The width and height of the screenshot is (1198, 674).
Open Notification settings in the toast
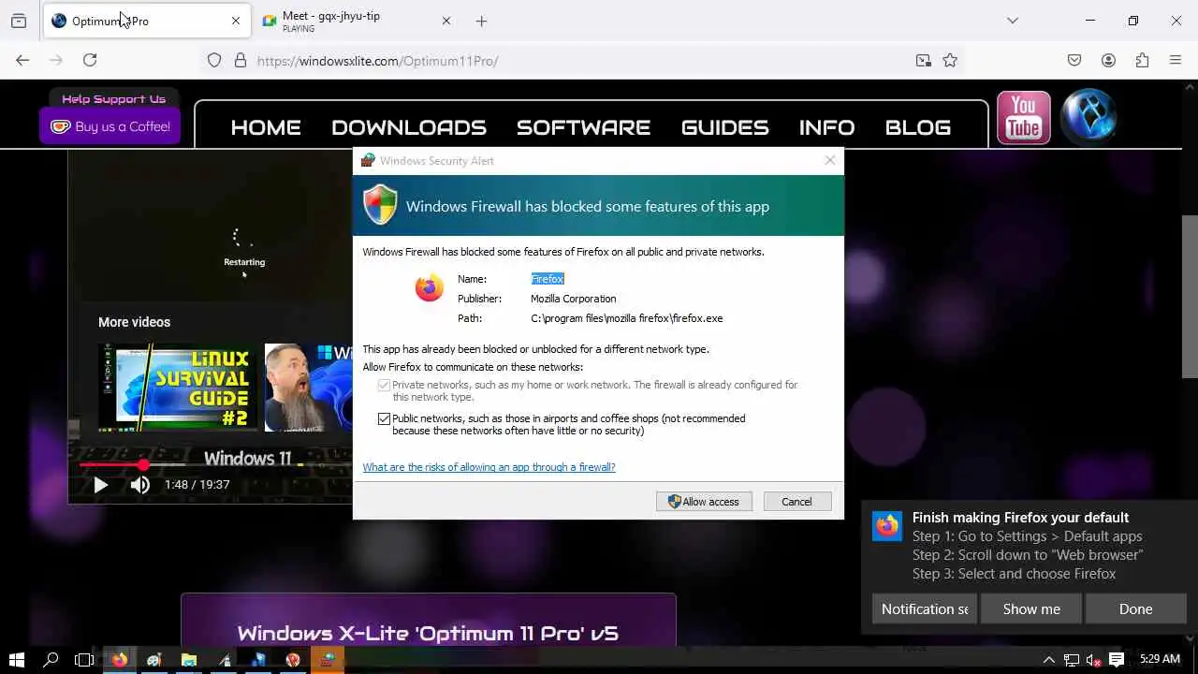point(925,608)
